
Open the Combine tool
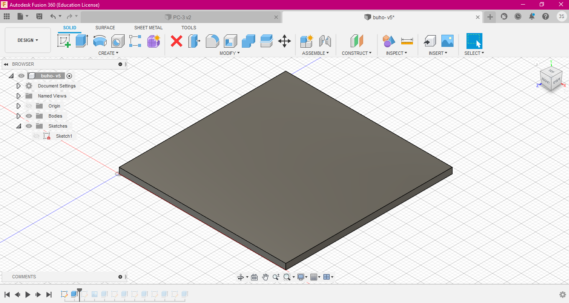(x=248, y=41)
